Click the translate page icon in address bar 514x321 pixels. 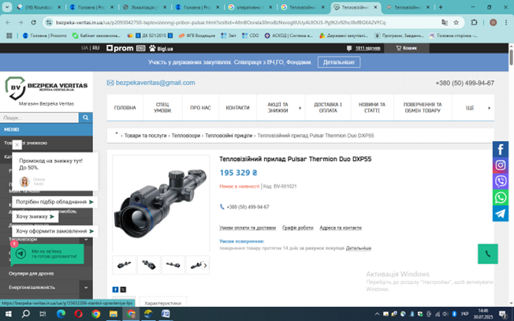445,22
